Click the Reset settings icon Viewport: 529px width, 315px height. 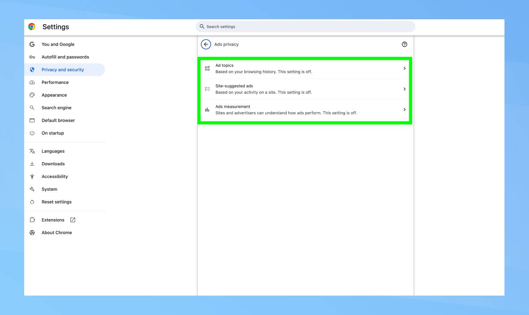(32, 202)
